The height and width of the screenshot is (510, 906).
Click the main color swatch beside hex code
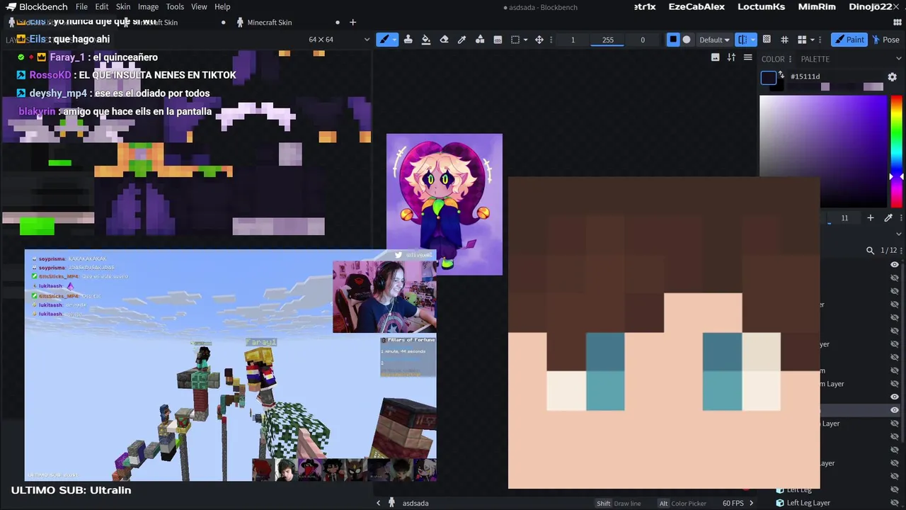tap(768, 78)
